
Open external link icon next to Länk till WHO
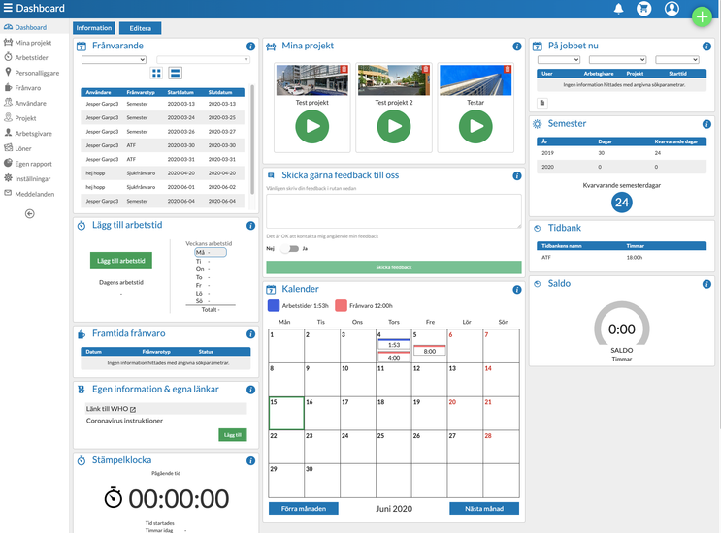coord(133,409)
